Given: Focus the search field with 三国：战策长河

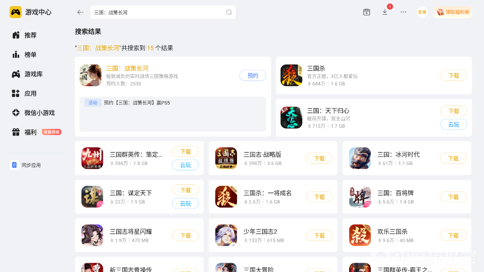Looking at the screenshot, I should (x=163, y=12).
